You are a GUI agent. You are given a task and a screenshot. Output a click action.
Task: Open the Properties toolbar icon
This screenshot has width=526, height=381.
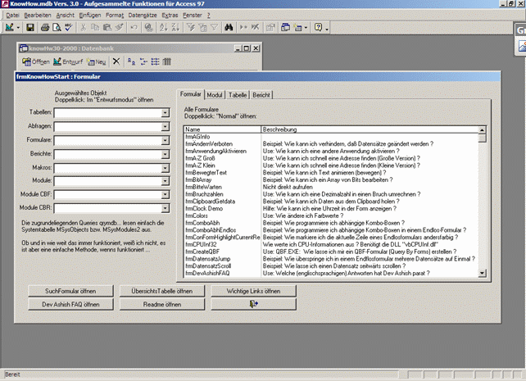270,28
